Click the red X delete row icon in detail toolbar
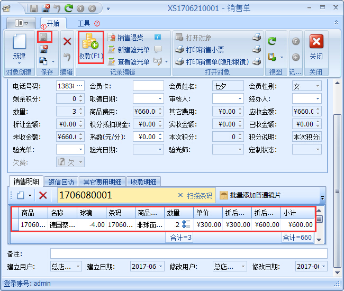The image size is (344, 291). [43, 195]
